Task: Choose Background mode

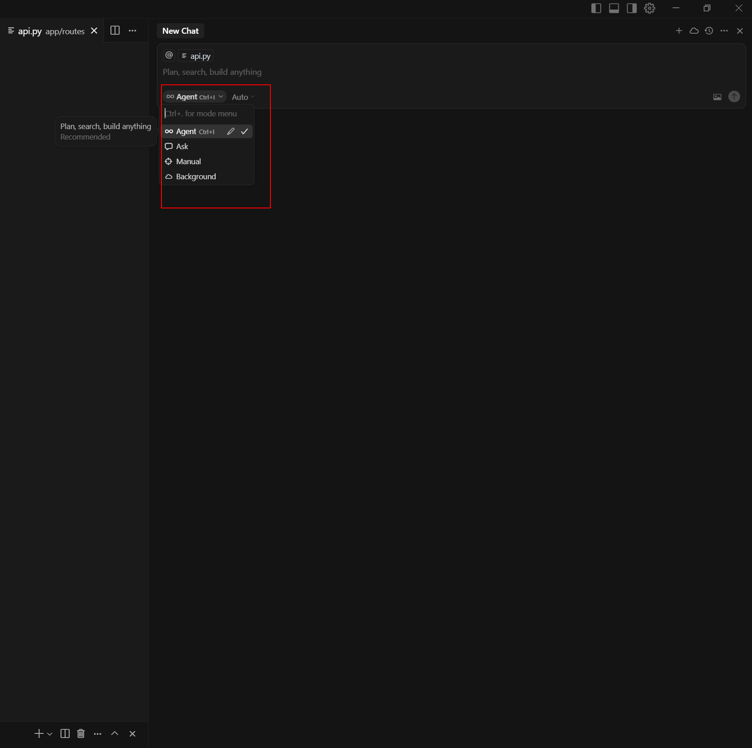Action: (x=207, y=177)
